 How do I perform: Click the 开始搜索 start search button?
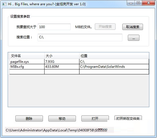click(x=105, y=27)
